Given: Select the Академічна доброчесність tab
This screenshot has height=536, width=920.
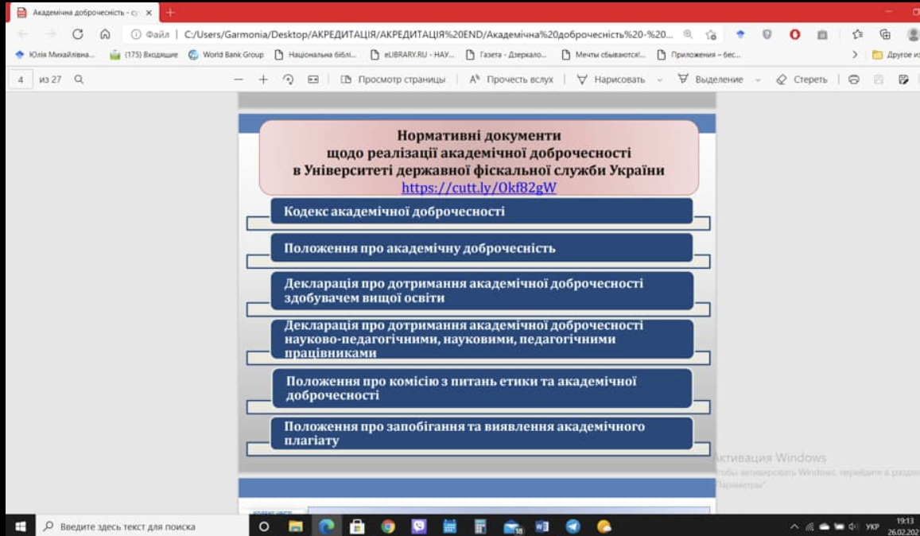Looking at the screenshot, I should 84,13.
